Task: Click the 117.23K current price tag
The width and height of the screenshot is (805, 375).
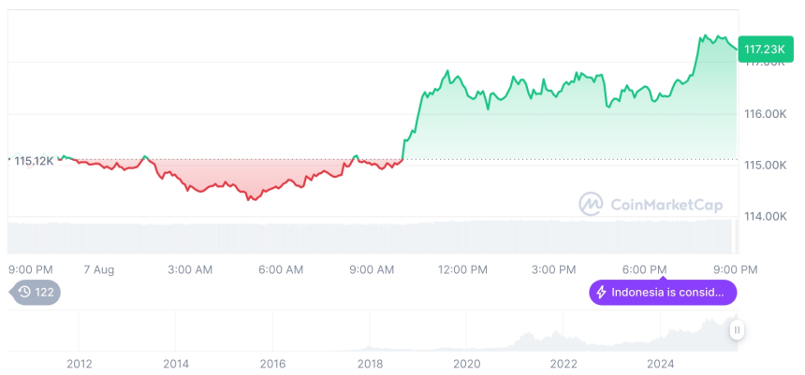Action: pyautogui.click(x=764, y=49)
